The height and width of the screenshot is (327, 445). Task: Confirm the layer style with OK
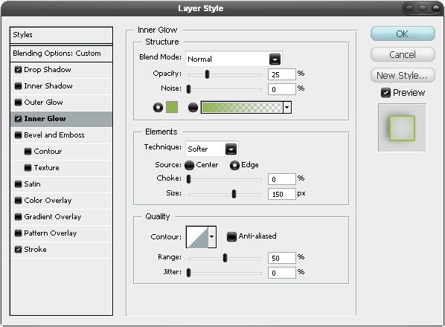click(403, 33)
